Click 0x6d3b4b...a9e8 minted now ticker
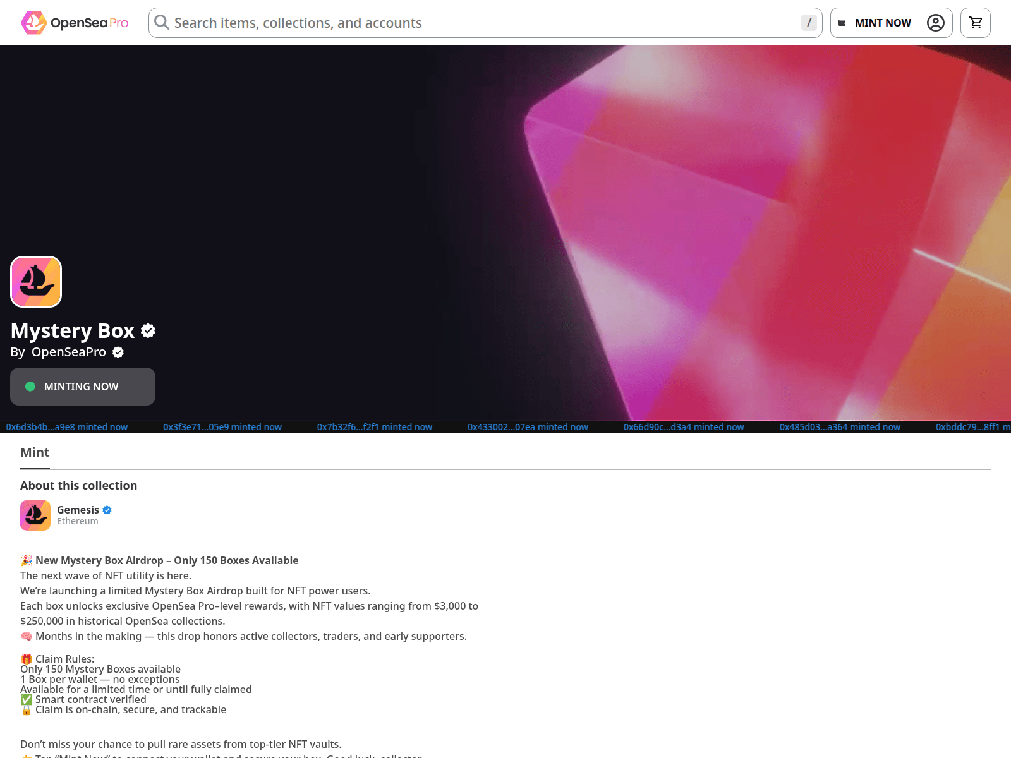Viewport: 1011px width, 758px height. click(67, 427)
